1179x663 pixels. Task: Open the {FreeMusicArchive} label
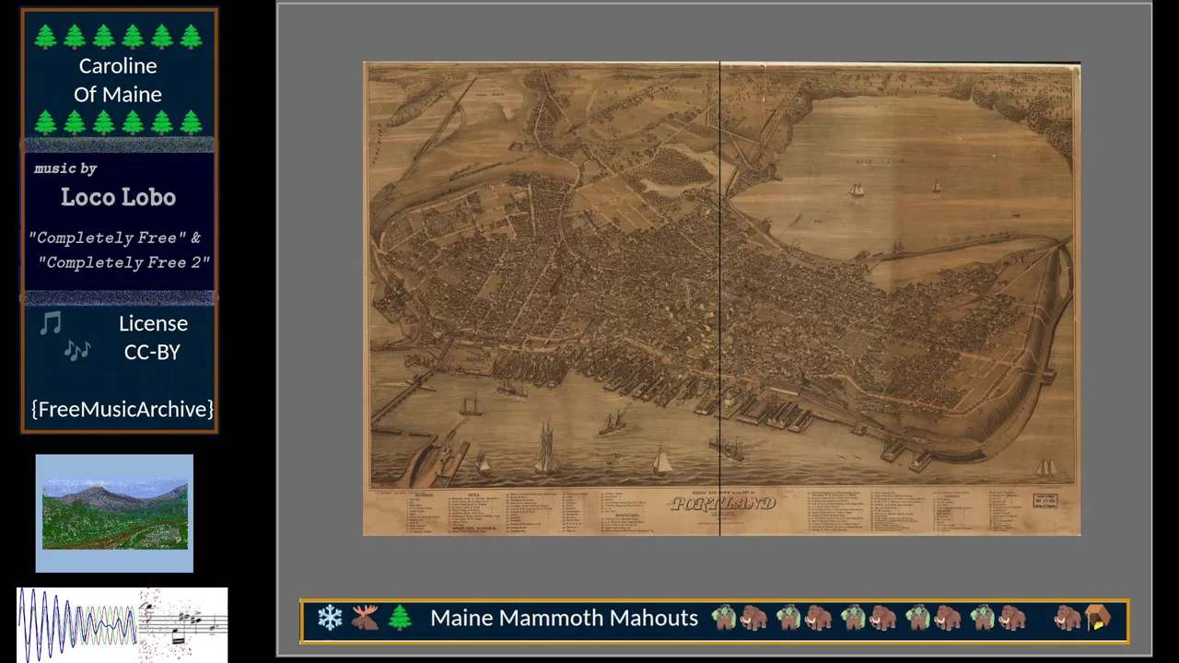coord(122,409)
